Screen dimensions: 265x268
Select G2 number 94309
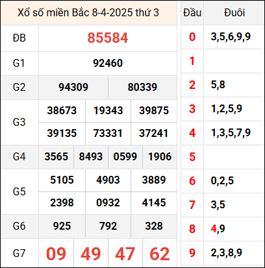point(73,87)
